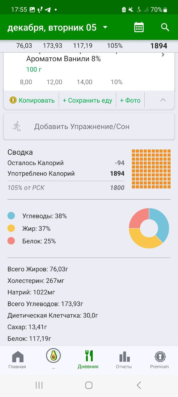This screenshot has height=397, width=178.
Task: Tap the avocado avatar icon
Action: pyautogui.click(x=53, y=355)
